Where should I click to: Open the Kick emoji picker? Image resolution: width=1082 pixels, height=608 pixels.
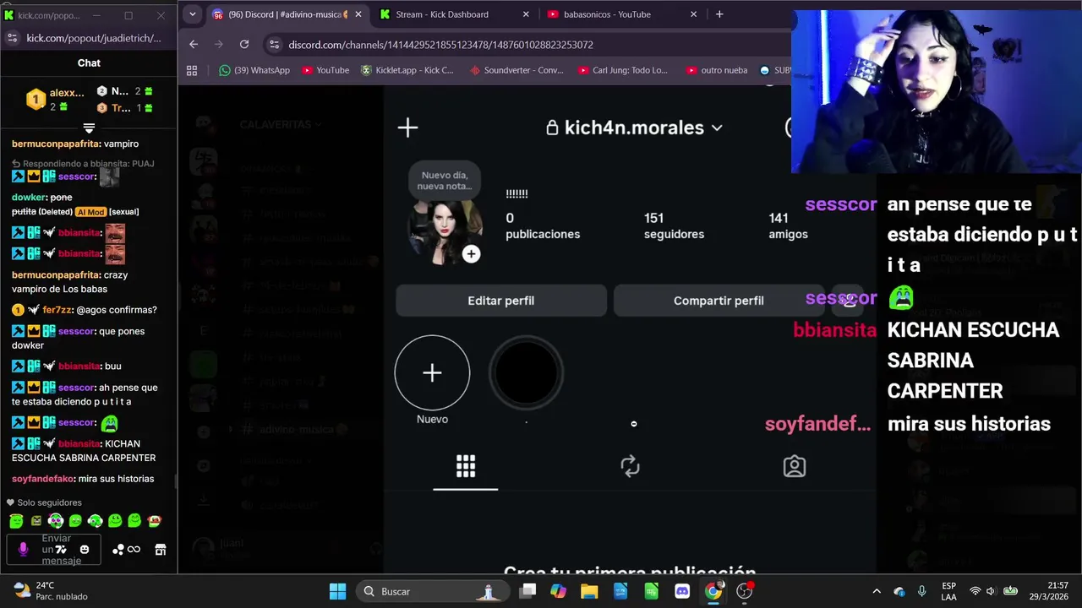pyautogui.click(x=85, y=550)
